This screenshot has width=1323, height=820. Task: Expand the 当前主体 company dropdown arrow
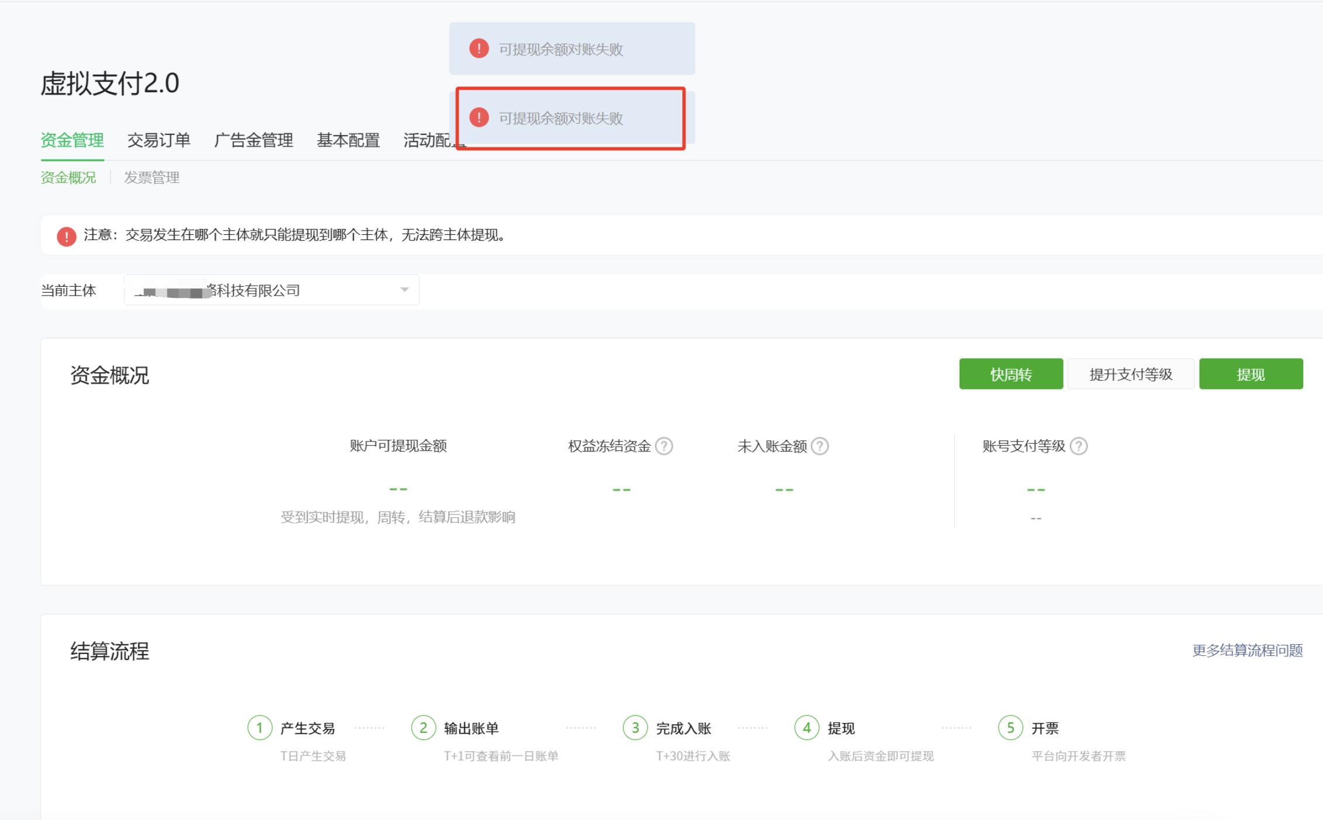[404, 290]
